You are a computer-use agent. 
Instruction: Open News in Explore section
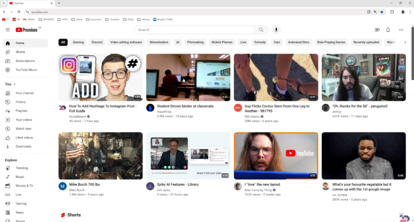[x=25, y=212]
